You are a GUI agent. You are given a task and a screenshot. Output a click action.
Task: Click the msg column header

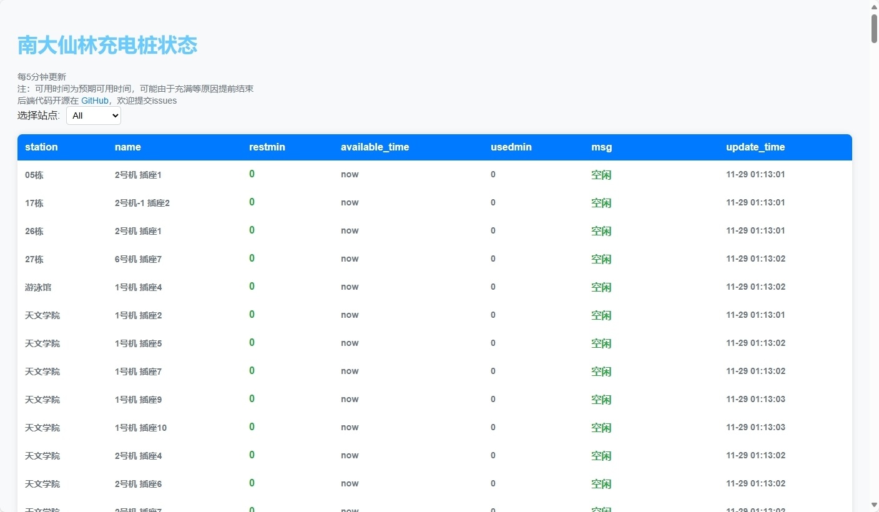(x=601, y=147)
